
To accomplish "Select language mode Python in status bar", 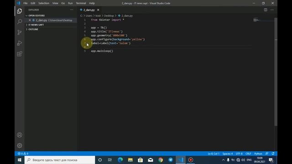I will point(258,154).
